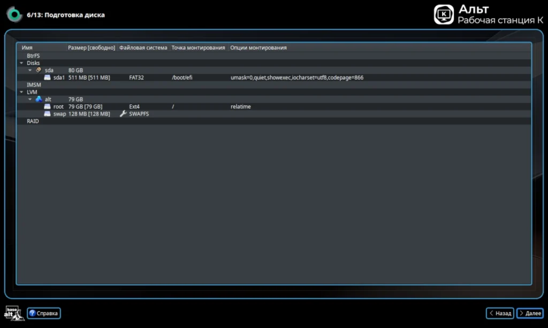Collapse the Disks tree group

21,63
